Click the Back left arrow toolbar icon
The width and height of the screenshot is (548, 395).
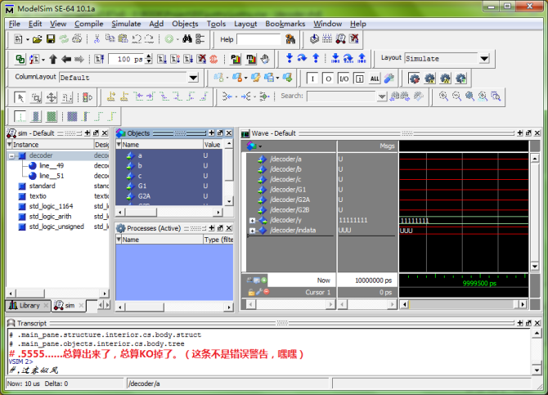coord(66,59)
